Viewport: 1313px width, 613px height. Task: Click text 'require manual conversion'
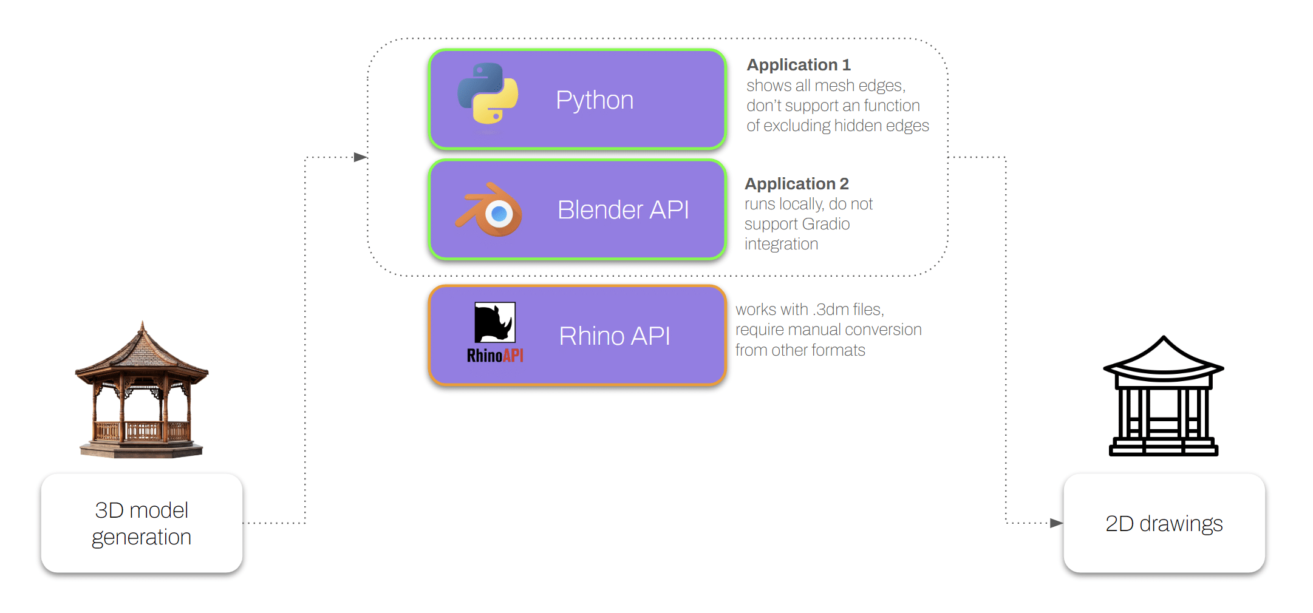tap(828, 330)
